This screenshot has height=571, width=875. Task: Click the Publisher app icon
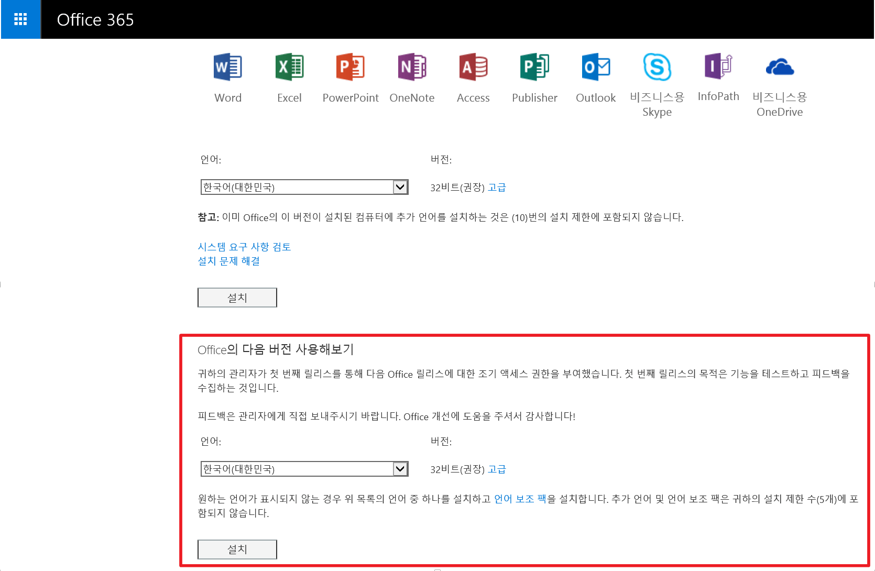click(534, 67)
